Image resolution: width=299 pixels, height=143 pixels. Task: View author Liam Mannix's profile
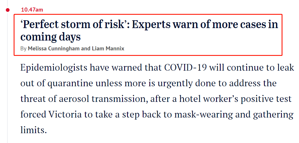click(x=108, y=49)
